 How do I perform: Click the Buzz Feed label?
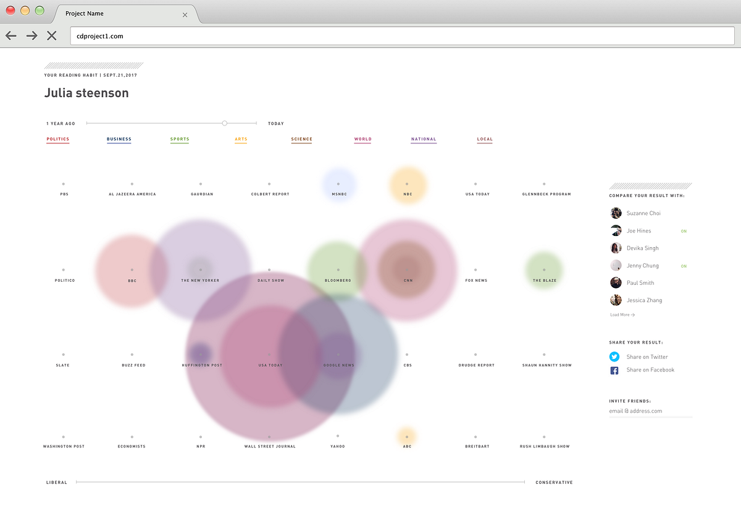[x=133, y=365]
